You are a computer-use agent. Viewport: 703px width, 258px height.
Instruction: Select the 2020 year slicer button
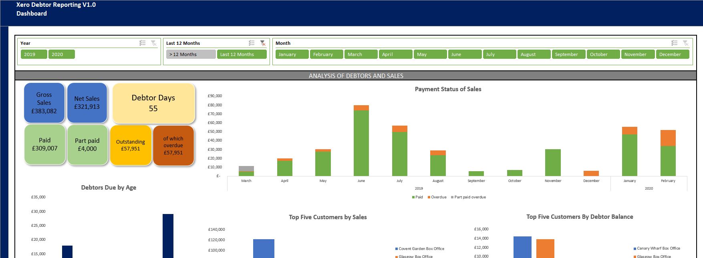[61, 54]
